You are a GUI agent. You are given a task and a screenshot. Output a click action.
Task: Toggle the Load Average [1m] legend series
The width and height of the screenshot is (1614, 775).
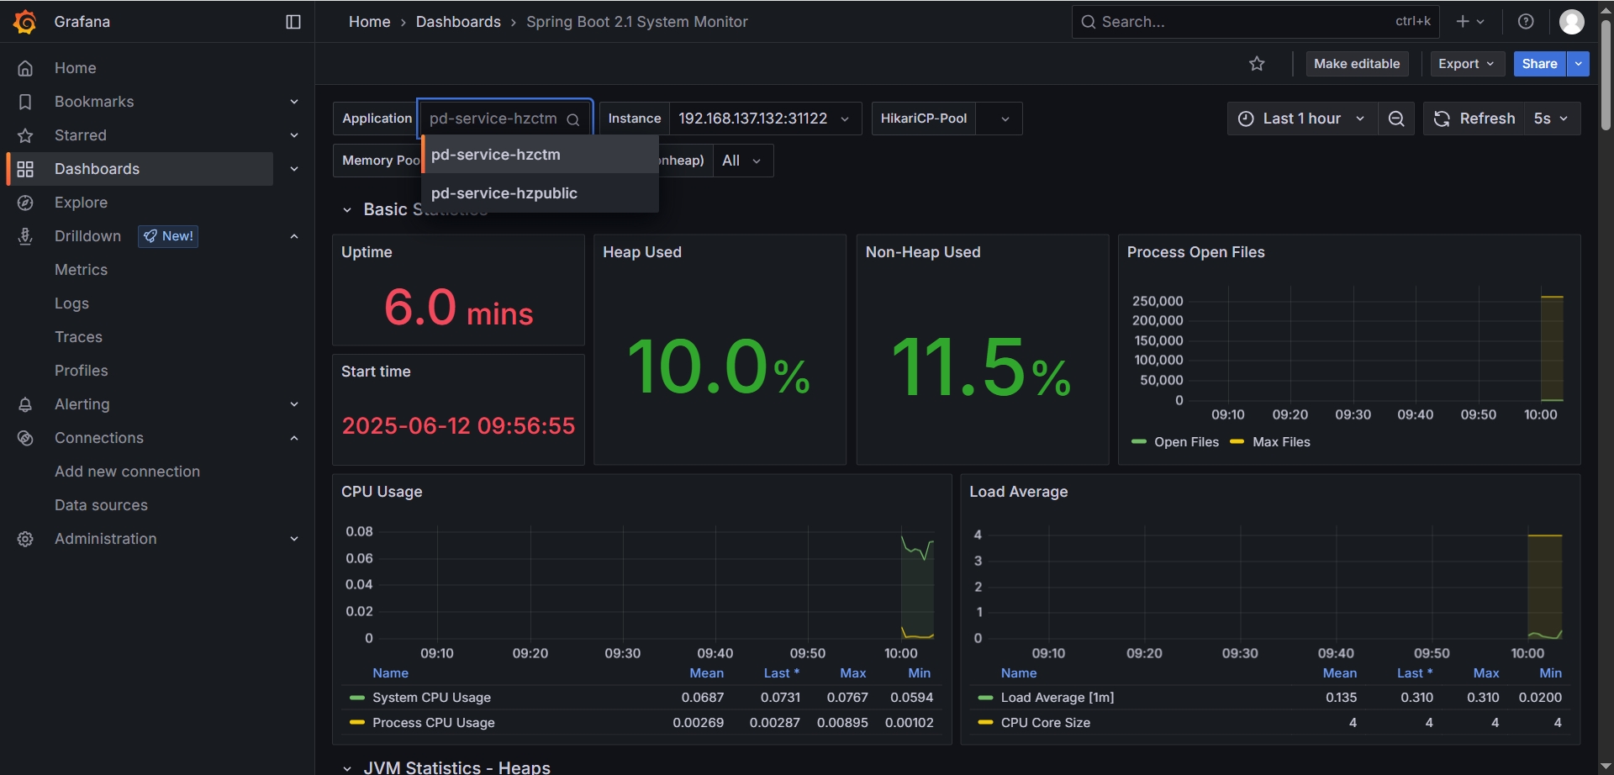pyautogui.click(x=1057, y=698)
